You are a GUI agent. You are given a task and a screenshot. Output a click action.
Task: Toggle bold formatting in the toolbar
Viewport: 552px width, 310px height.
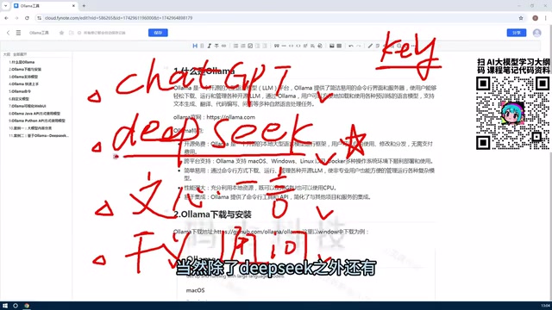pos(202,46)
